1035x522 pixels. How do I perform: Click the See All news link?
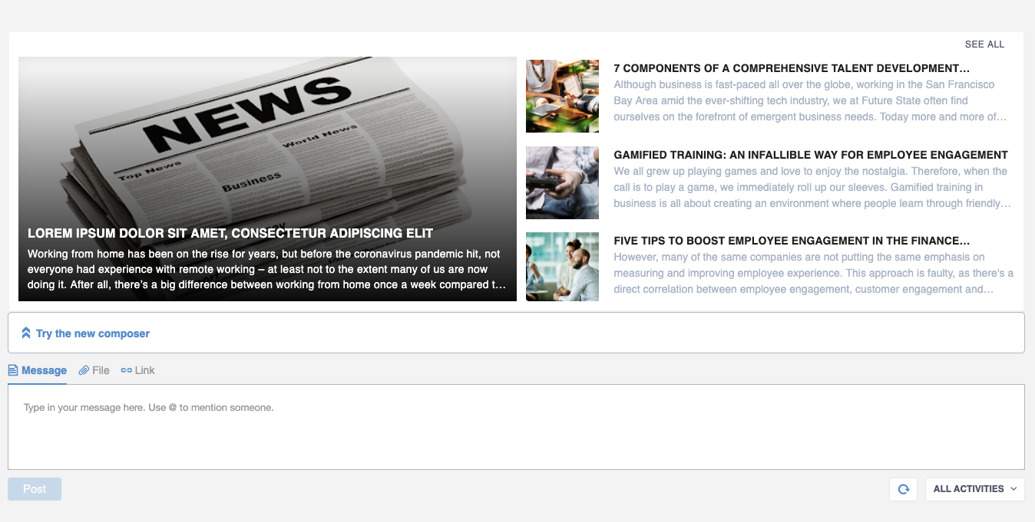click(985, 44)
